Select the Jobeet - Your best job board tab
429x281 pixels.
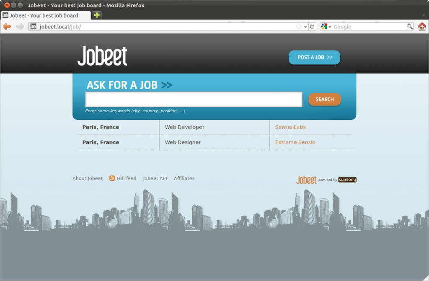[x=44, y=15]
